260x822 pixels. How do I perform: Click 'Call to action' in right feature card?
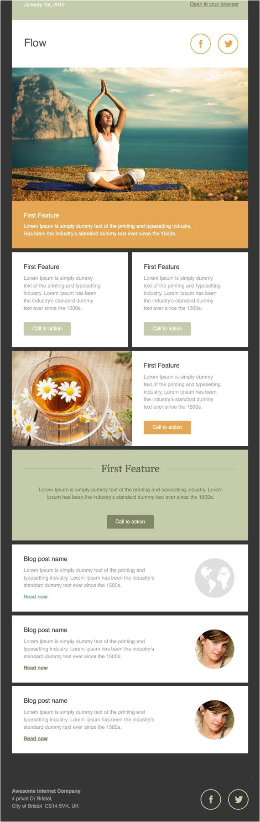[x=167, y=329]
